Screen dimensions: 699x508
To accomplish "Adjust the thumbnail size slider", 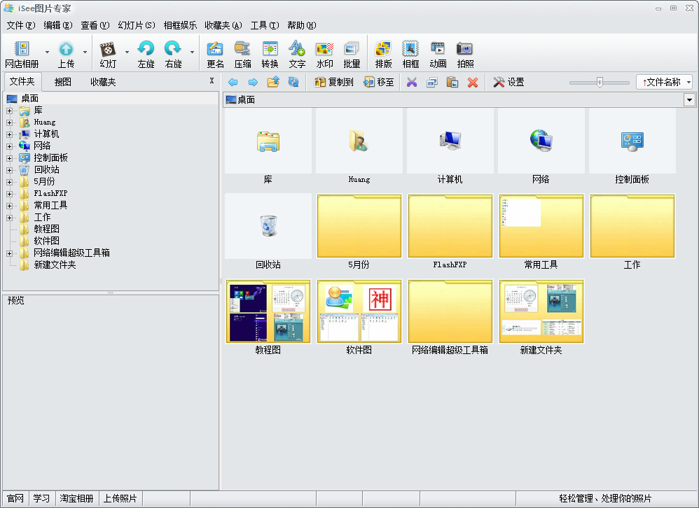I will (x=600, y=83).
